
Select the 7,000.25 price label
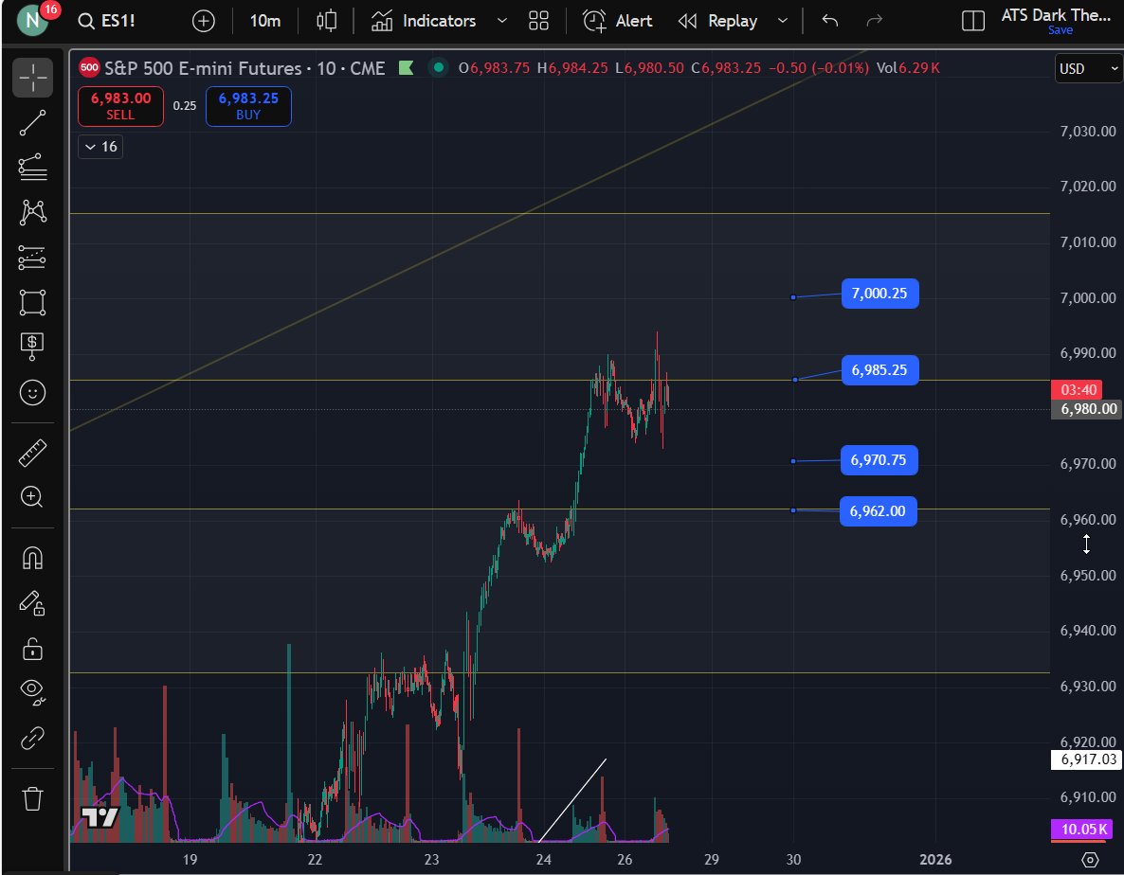[x=879, y=294]
